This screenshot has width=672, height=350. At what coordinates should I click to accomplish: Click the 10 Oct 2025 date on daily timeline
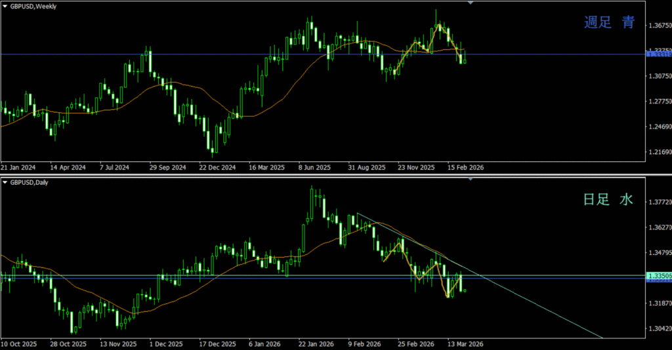point(18,343)
